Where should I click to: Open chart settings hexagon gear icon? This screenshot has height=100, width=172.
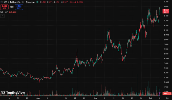tap(167, 98)
